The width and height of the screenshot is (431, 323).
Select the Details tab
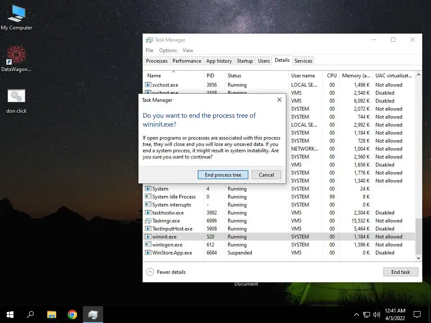click(282, 60)
